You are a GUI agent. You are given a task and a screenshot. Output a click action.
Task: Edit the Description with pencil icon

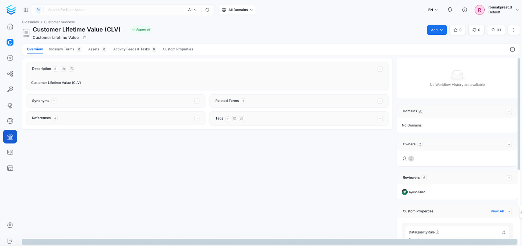click(x=56, y=69)
